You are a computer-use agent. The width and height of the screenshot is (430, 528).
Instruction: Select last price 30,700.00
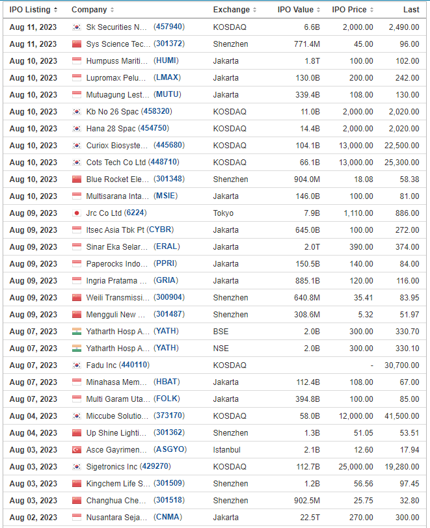click(402, 365)
